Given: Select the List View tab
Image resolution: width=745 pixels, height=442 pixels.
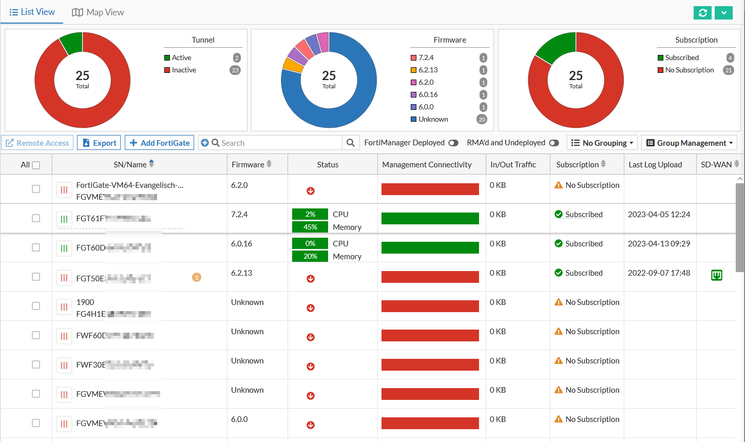Looking at the screenshot, I should coord(32,12).
